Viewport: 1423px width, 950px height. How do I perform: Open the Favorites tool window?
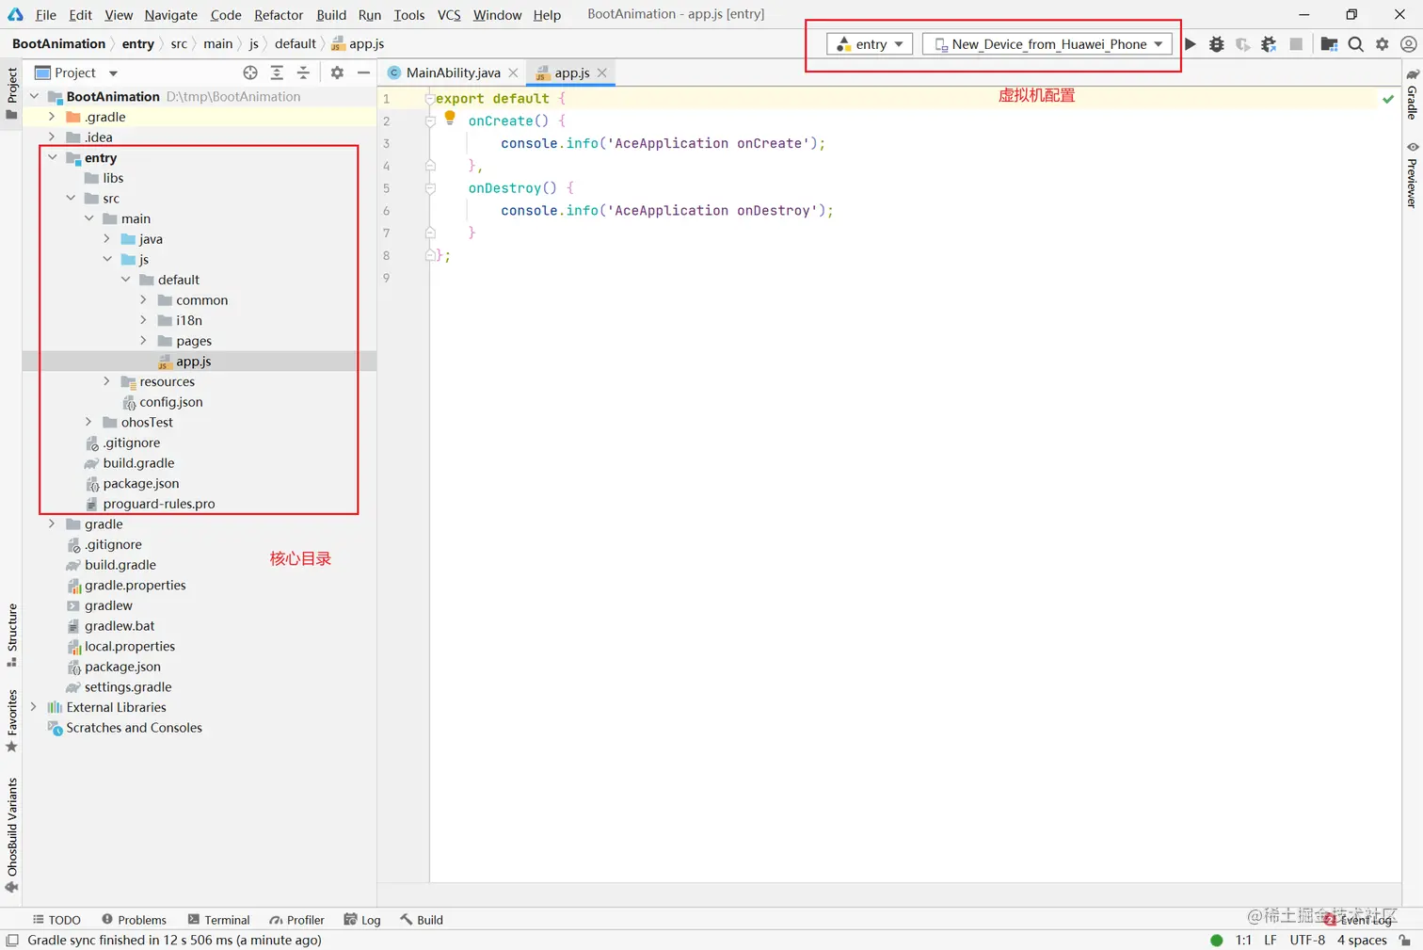coord(12,720)
